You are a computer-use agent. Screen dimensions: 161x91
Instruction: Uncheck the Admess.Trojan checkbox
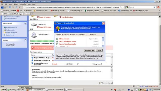pos(57,39)
